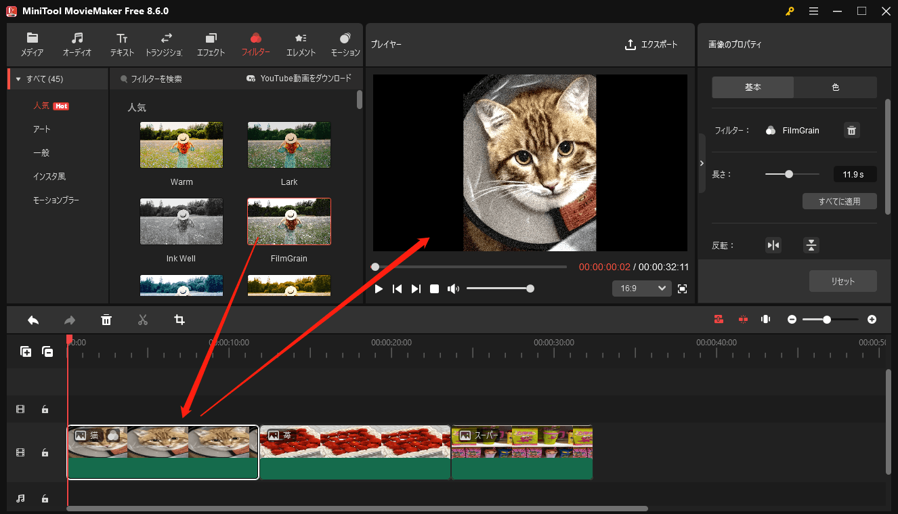The image size is (898, 514).
Task: Click the エクスポート export icon
Action: tap(629, 45)
